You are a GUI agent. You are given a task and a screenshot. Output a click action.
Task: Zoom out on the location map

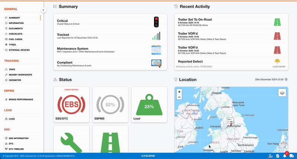click(179, 97)
